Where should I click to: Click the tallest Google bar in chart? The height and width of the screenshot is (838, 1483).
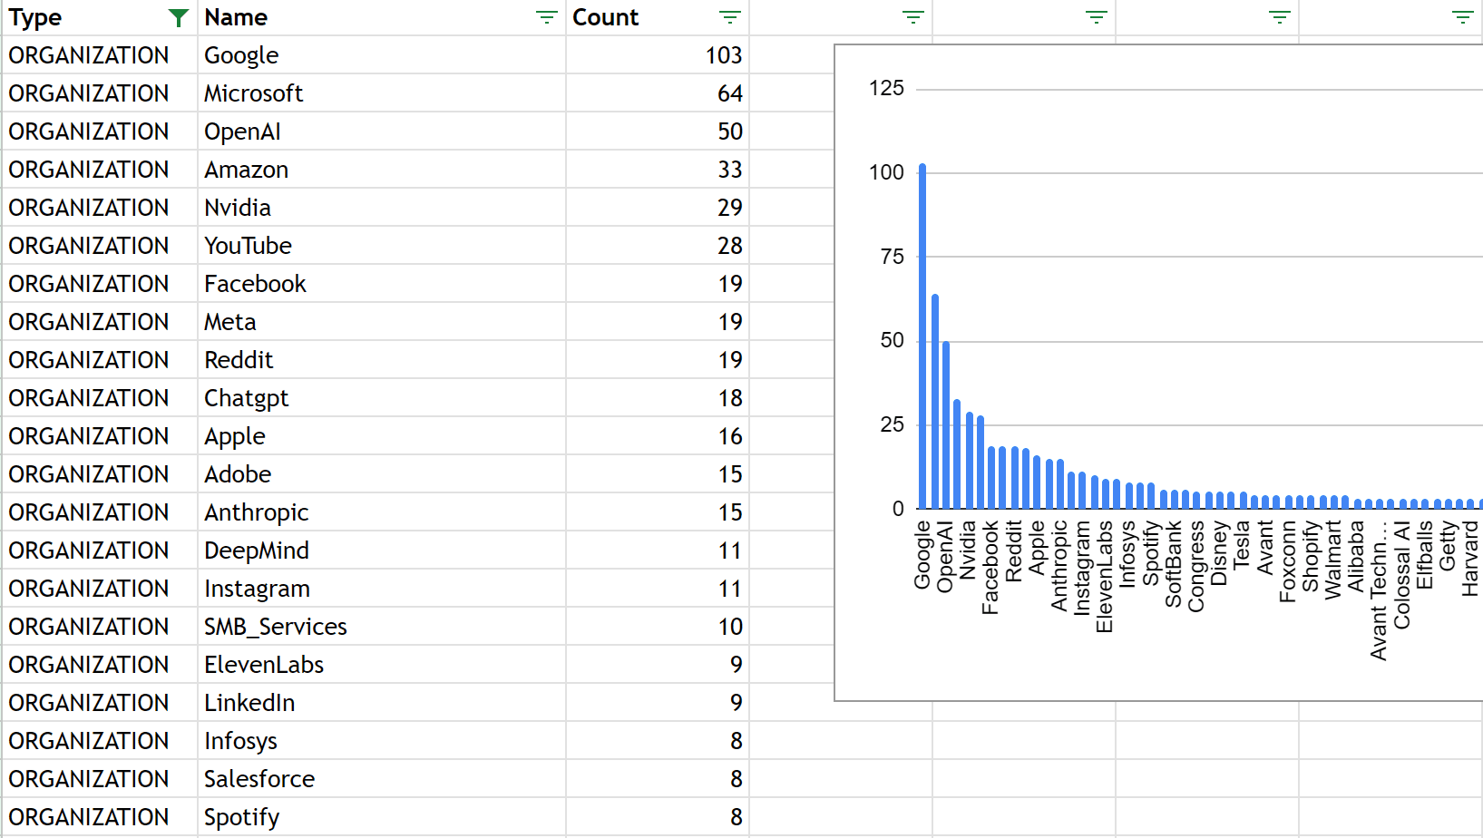[922, 336]
